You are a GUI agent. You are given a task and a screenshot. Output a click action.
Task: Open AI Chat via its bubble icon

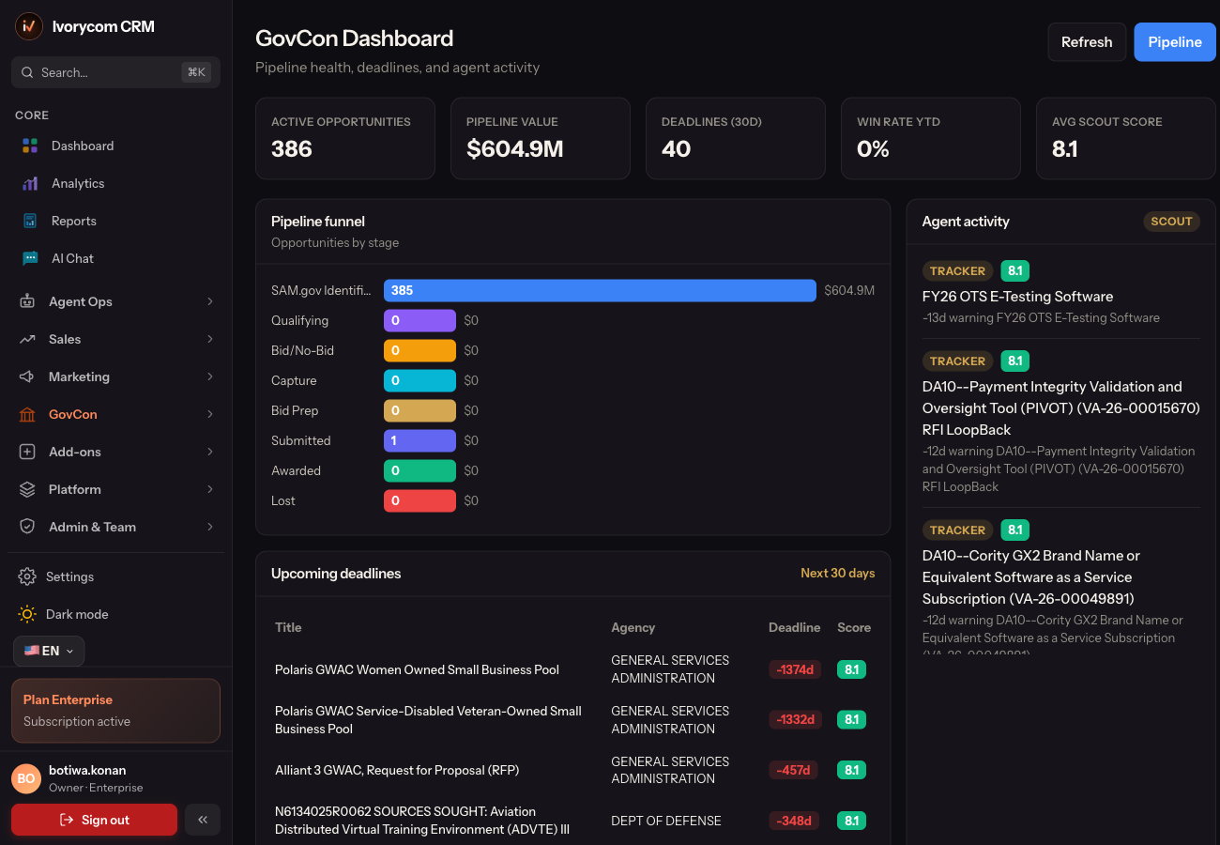click(x=30, y=258)
